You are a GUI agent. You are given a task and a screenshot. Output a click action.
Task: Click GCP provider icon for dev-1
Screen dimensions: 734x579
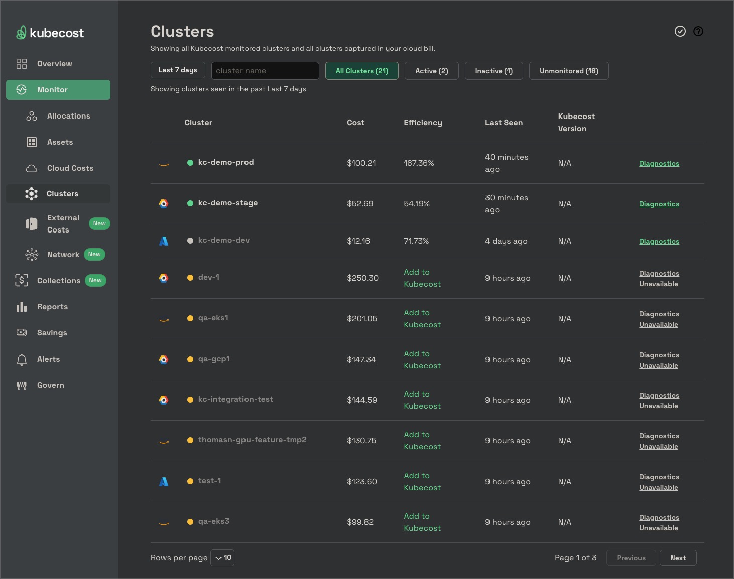click(x=164, y=278)
